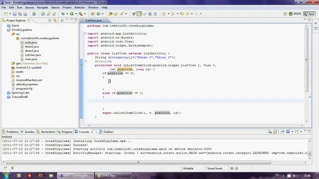This screenshot has width=319, height=179.
Task: Open the External Tools dropdown arrow
Action: (x=85, y=14)
